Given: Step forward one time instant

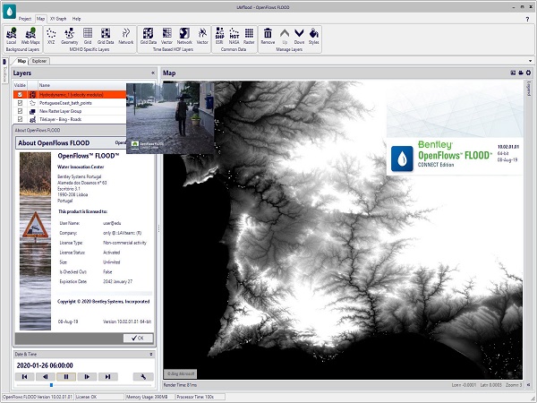Looking at the screenshot, I should [87, 377].
